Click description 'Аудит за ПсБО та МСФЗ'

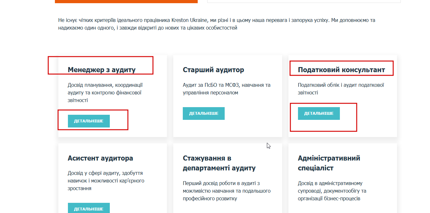tap(227, 89)
